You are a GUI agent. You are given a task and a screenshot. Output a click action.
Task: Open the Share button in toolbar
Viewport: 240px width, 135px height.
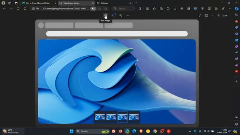(216, 9)
